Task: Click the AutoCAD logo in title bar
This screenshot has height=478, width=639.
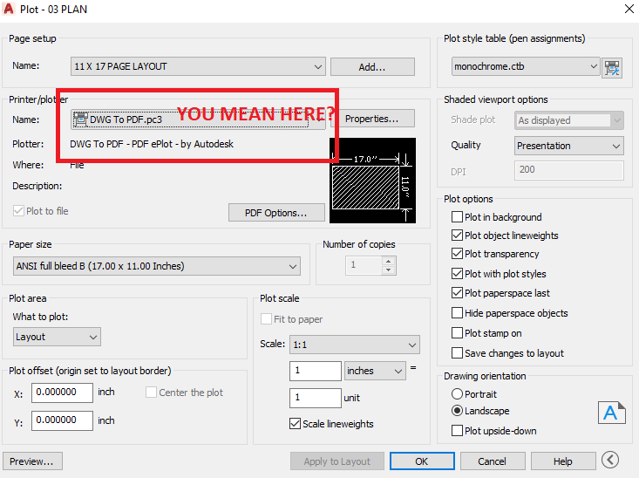Action: coord(9,9)
